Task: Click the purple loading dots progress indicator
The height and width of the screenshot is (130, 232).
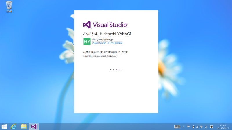Action: click(116, 69)
